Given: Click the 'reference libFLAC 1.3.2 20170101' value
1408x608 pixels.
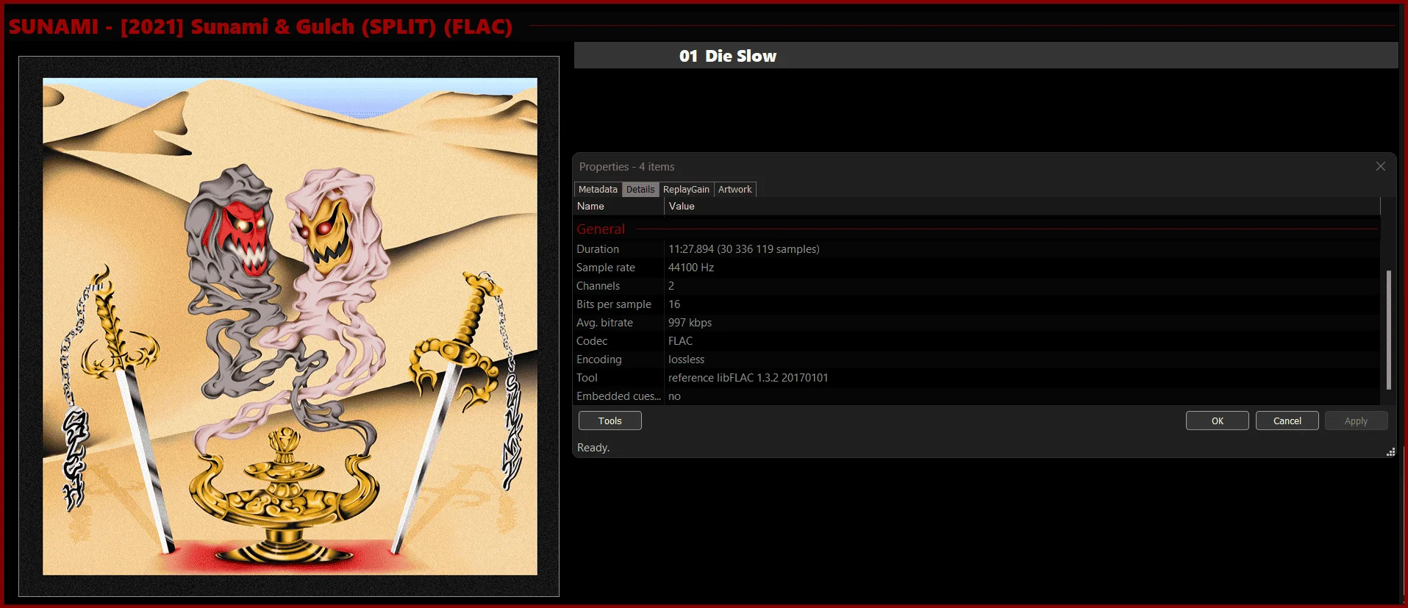Looking at the screenshot, I should tap(748, 378).
